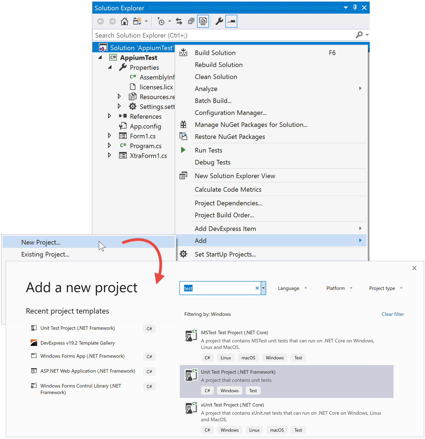The height and width of the screenshot is (439, 425).
Task: Choose Rebuild Solution
Action: pyautogui.click(x=271, y=65)
